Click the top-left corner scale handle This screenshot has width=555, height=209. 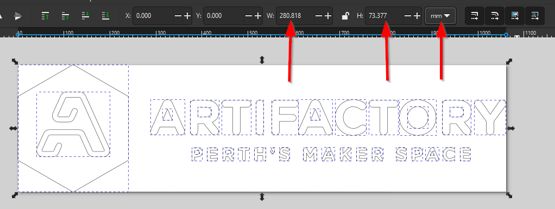tap(15, 61)
